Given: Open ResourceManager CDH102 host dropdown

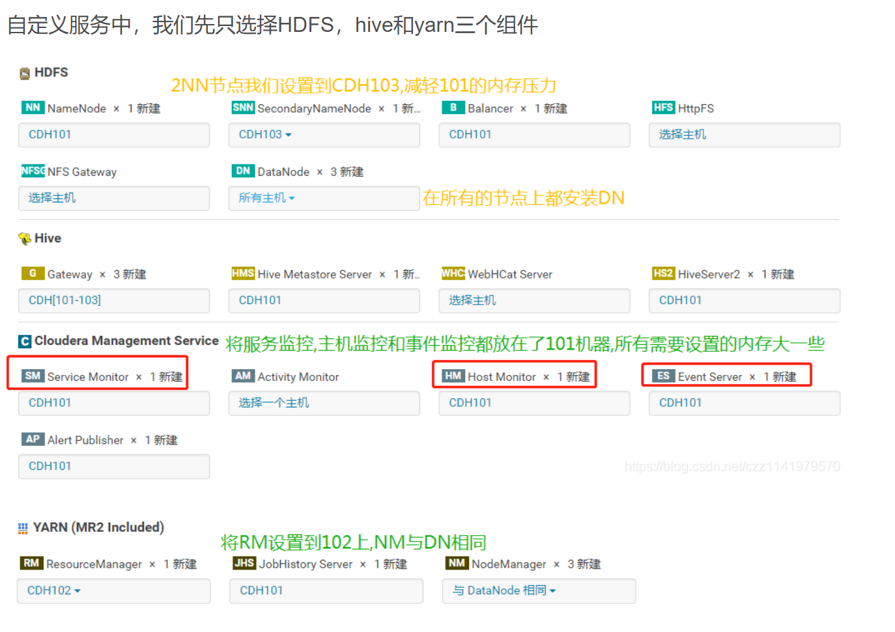Looking at the screenshot, I should [113, 590].
